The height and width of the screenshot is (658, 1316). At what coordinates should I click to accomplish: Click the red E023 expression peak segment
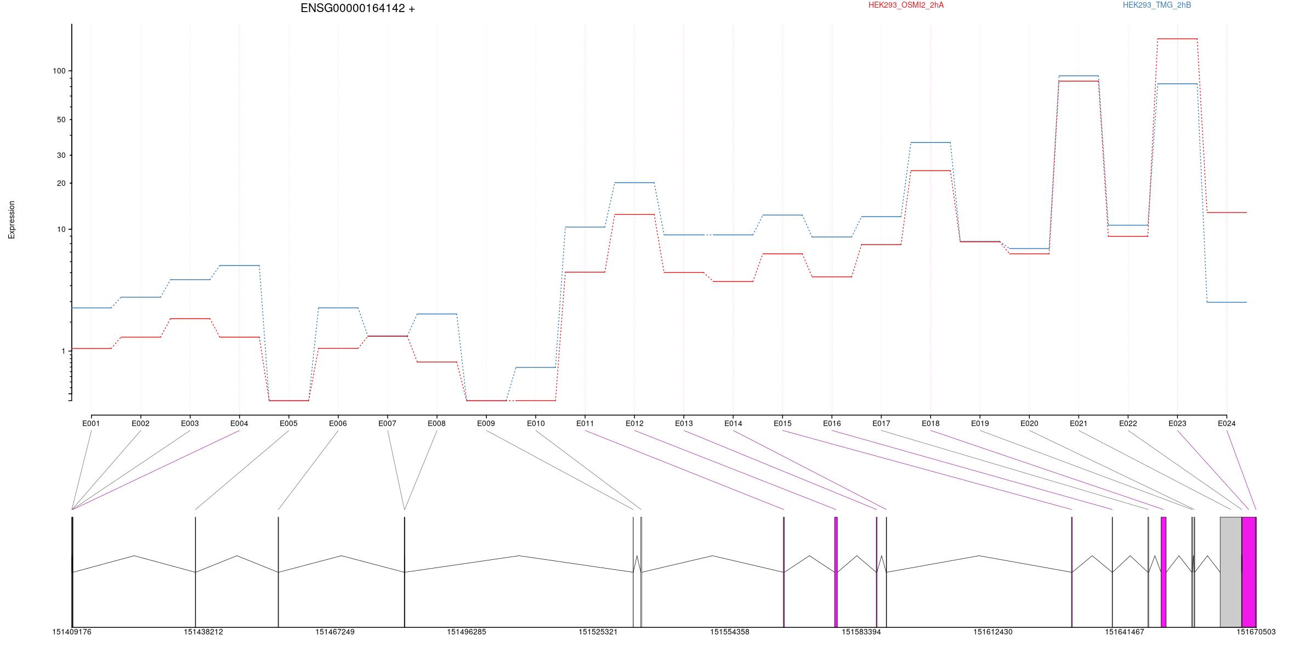coord(1177,39)
